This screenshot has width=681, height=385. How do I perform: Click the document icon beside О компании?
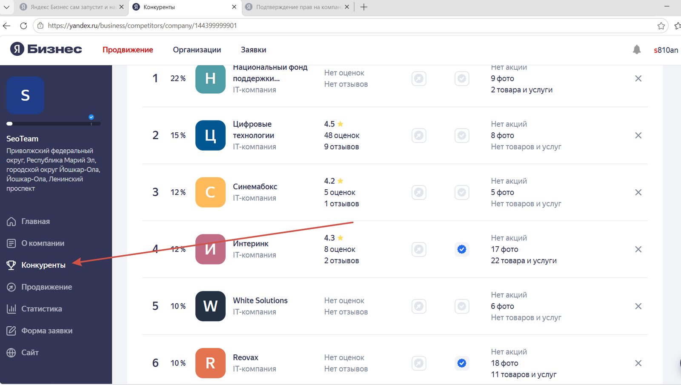[x=11, y=243]
